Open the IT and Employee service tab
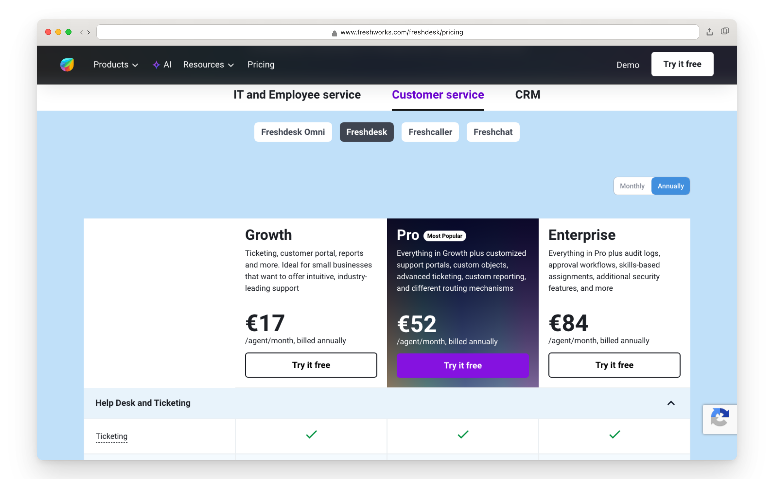Screen dimensions: 774x479 click(297, 94)
